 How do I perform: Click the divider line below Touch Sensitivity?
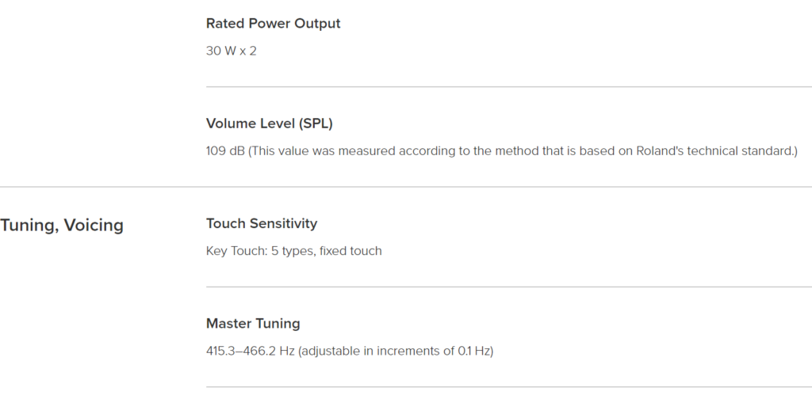click(x=509, y=287)
